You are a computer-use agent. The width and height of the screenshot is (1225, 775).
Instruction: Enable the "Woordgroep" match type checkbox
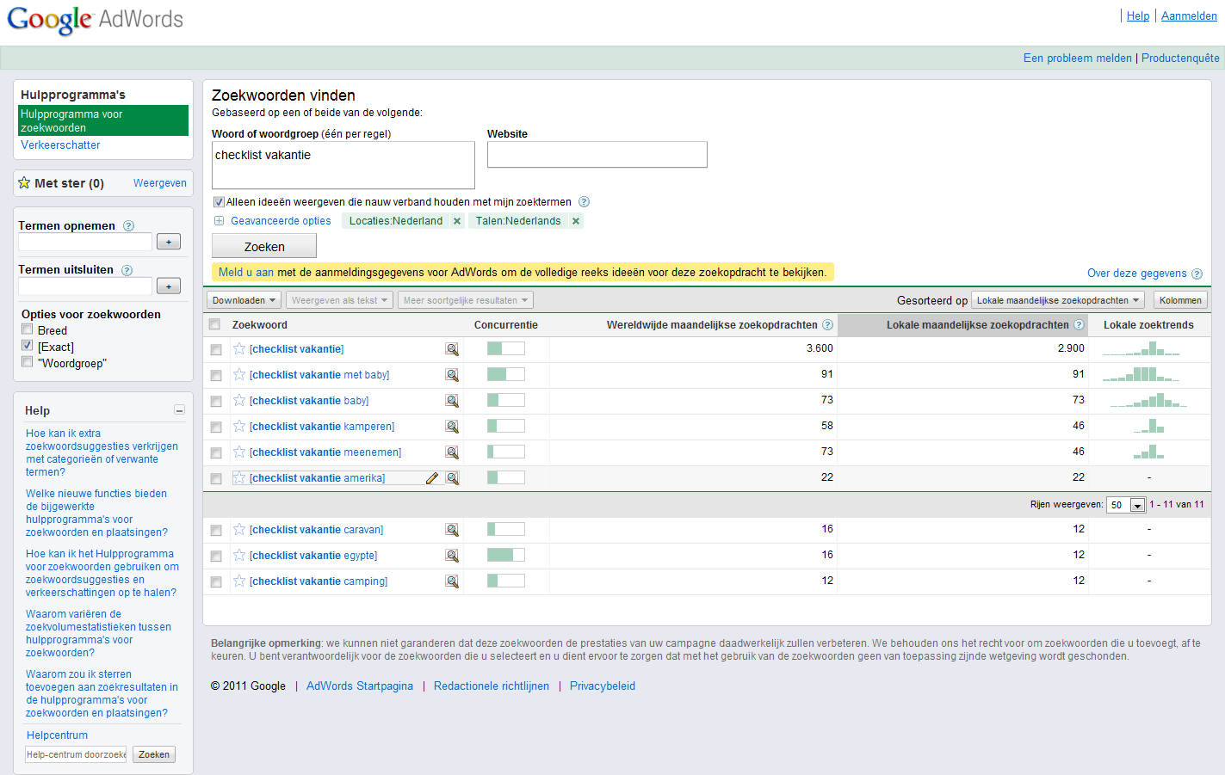[28, 362]
